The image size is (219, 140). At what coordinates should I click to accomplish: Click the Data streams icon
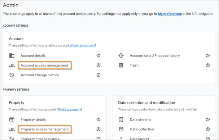click(121, 119)
